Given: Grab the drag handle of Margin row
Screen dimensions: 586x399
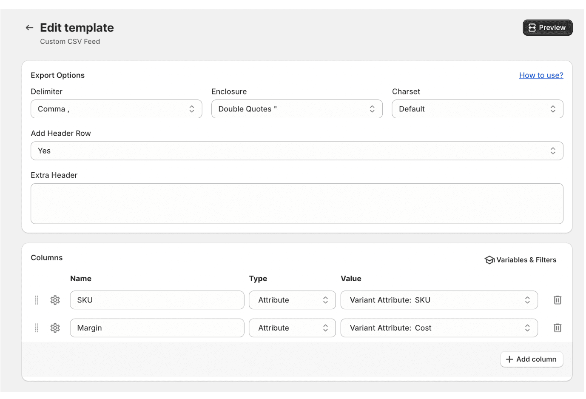Looking at the screenshot, I should pos(37,328).
